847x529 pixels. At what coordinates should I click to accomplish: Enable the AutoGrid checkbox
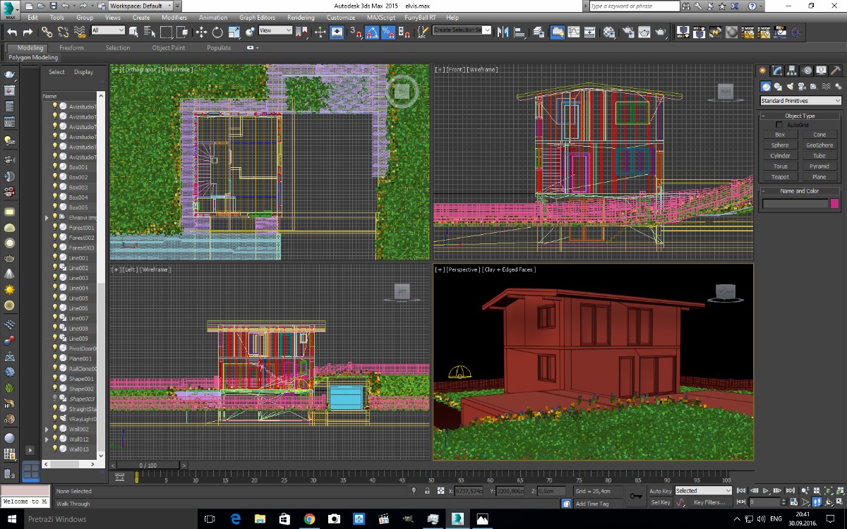779,125
